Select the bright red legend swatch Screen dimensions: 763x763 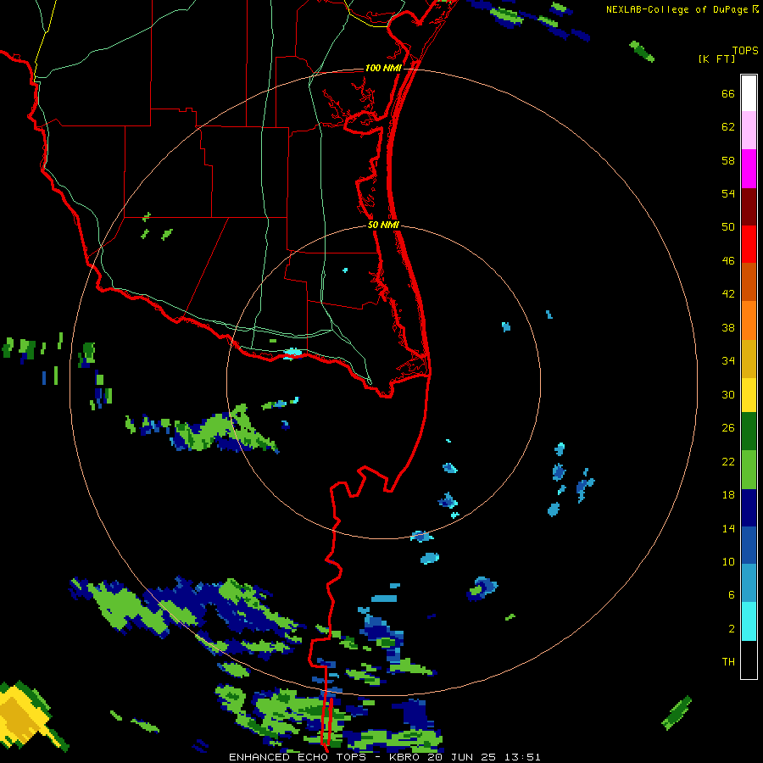point(749,244)
